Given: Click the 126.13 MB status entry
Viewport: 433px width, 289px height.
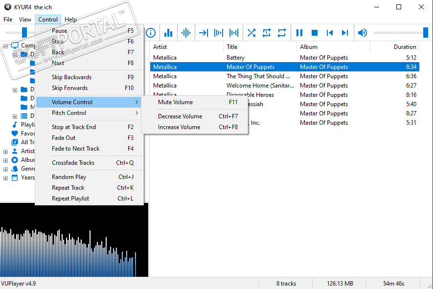Looking at the screenshot, I should click(340, 284).
